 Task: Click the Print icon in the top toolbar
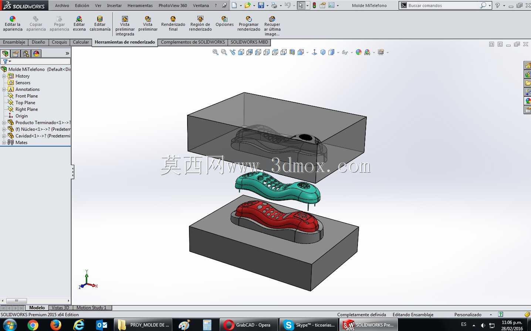274,5
